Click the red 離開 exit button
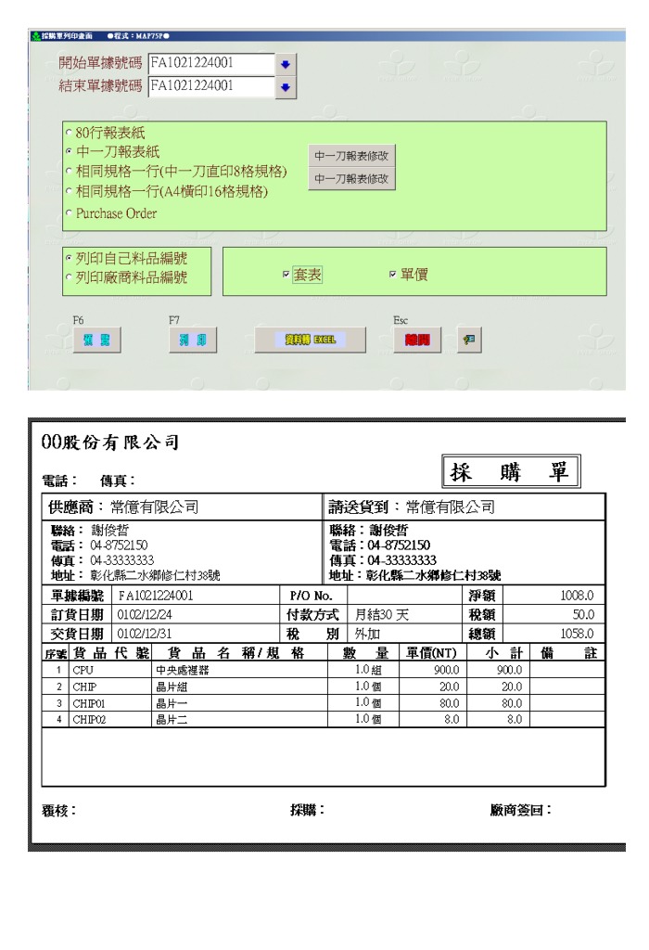Viewport: 649px width, 950px height. (416, 339)
